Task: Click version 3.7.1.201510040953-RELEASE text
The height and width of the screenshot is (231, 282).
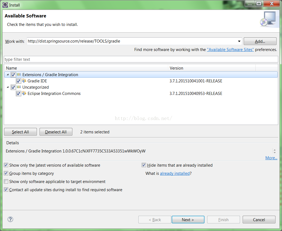Action: point(196,94)
